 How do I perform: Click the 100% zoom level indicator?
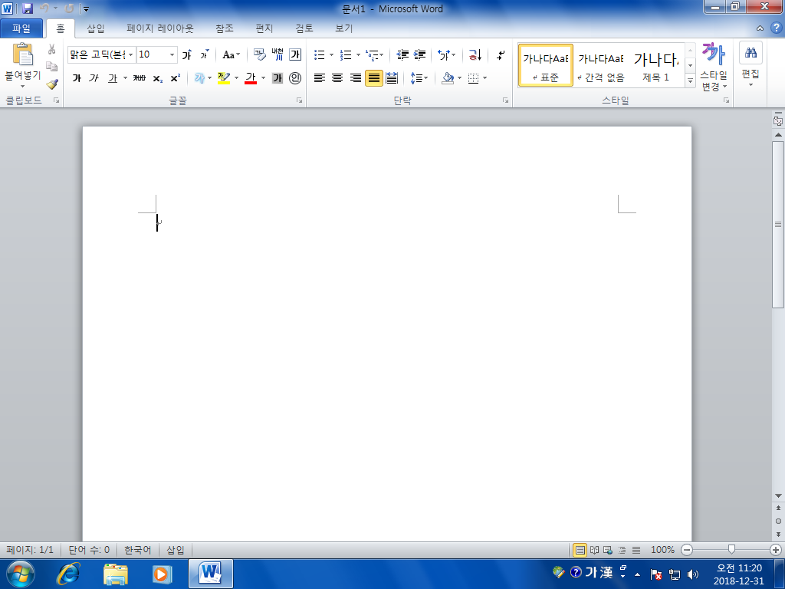tap(662, 550)
